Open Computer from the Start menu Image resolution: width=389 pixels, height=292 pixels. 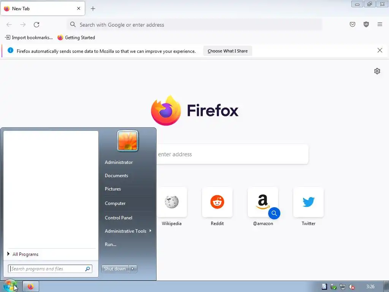click(115, 203)
